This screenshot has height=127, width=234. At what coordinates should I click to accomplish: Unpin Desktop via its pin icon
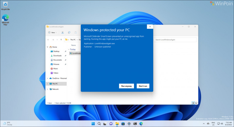click(x=65, y=51)
